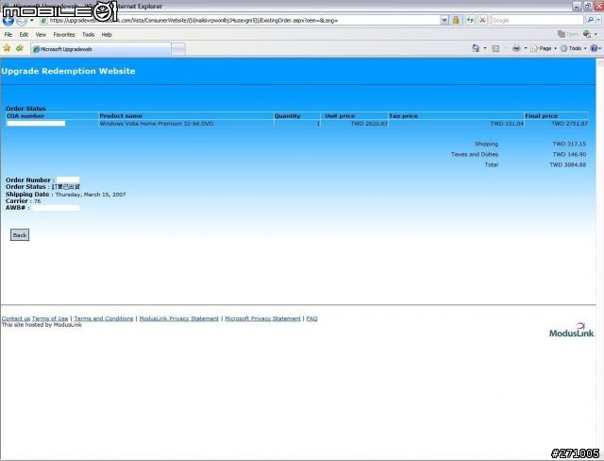Open the Terms and Conditions link
604x461 pixels.
coord(104,318)
